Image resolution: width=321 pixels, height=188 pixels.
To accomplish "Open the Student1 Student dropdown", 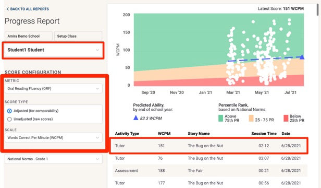I will coord(54,50).
